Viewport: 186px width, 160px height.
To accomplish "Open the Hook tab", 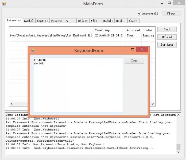I will coord(121,21).
